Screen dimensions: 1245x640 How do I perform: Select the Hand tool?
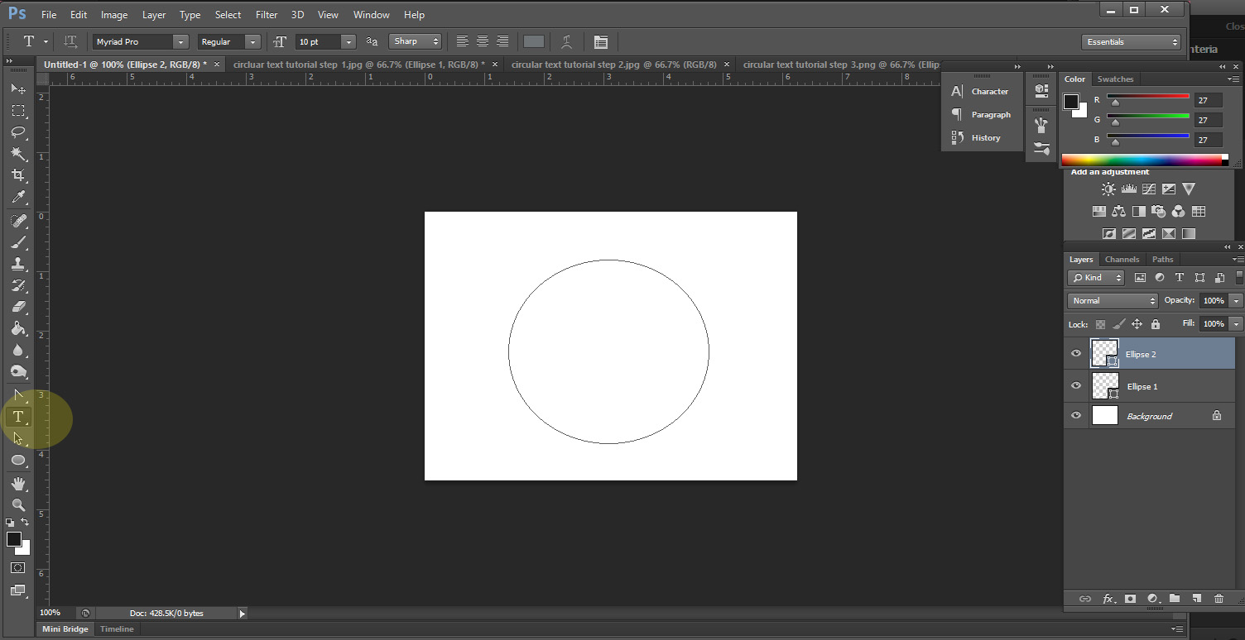coord(17,483)
